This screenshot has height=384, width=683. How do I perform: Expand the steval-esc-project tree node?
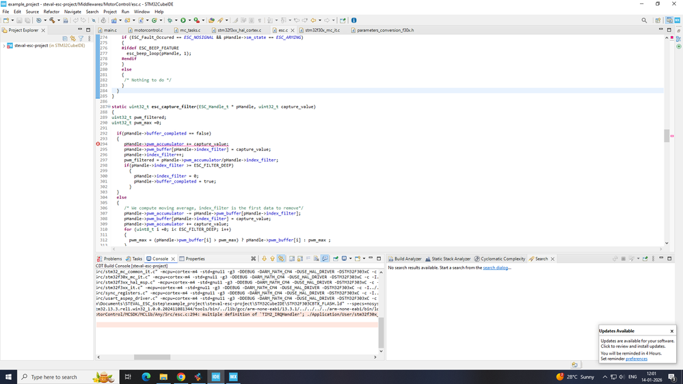click(x=4, y=45)
